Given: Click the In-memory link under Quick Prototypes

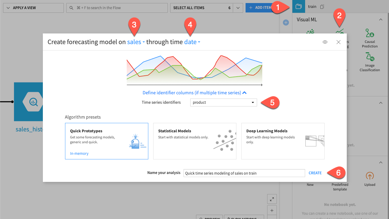Looking at the screenshot, I should 79,153.
